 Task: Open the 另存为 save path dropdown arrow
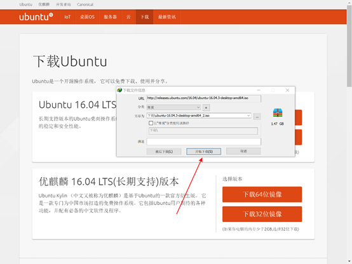pos(248,115)
